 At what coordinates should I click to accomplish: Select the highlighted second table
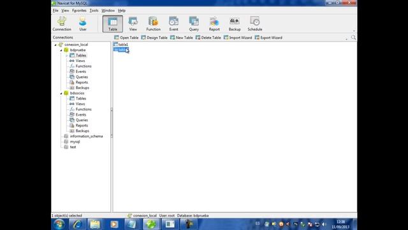(121, 50)
